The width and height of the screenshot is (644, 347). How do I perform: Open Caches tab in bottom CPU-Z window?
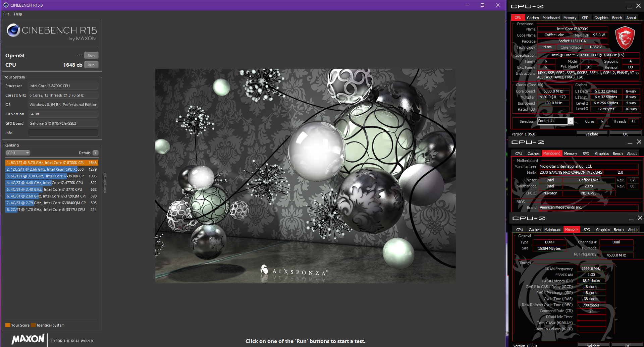(x=534, y=230)
